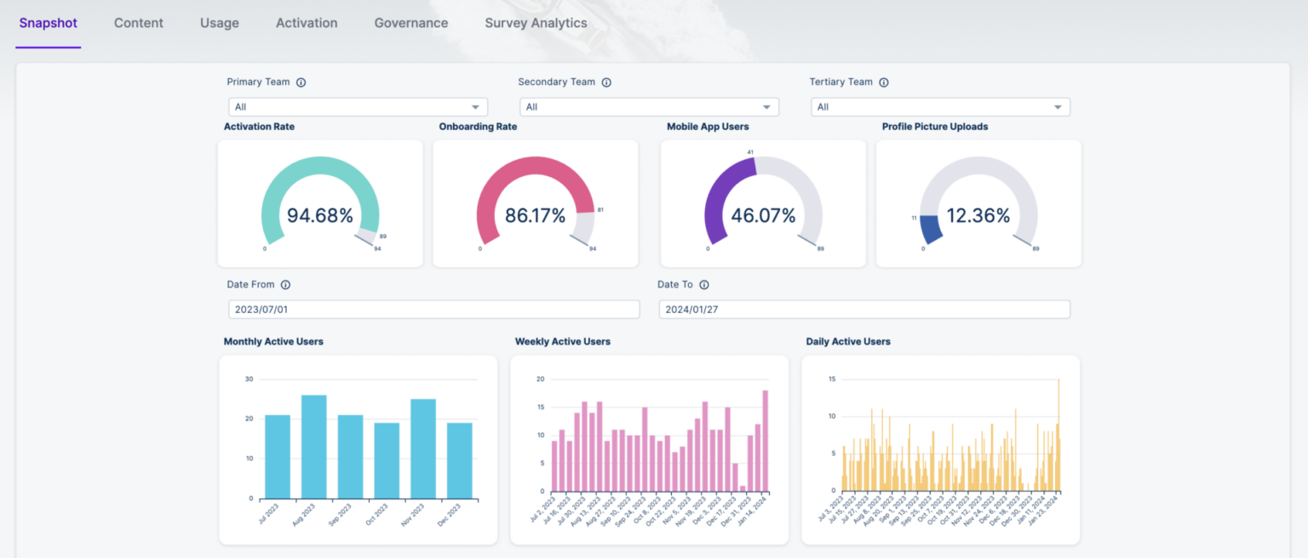Viewport: 1308px width, 558px height.
Task: Switch to the Governance tab
Action: [411, 23]
